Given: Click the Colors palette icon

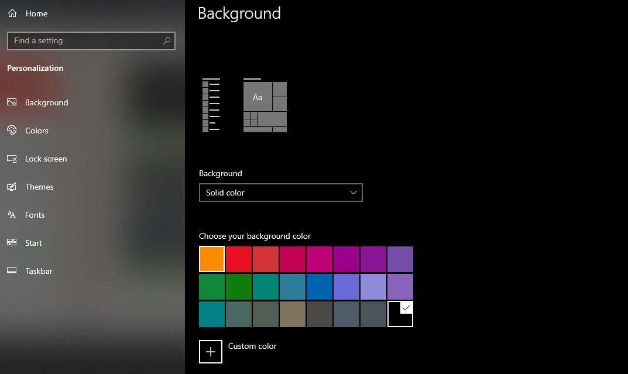Looking at the screenshot, I should (12, 131).
